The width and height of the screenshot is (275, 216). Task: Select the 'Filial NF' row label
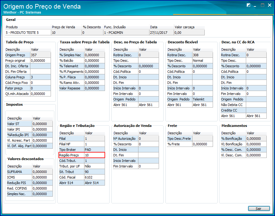tap(72, 144)
